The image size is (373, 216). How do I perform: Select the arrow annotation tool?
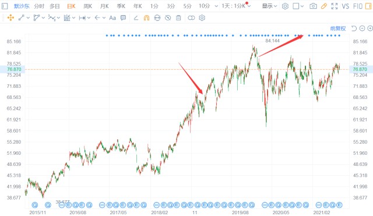(97, 17)
